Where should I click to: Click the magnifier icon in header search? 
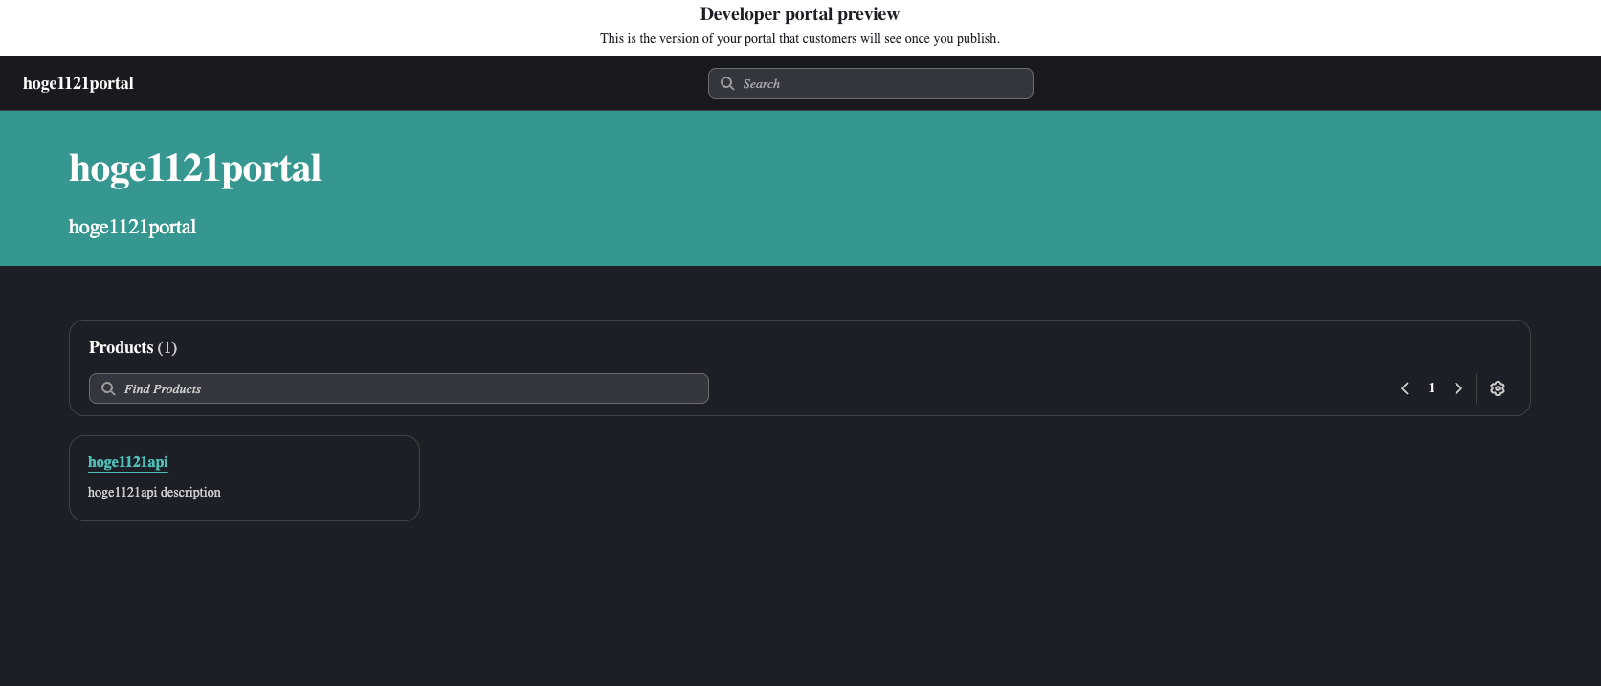coord(727,83)
